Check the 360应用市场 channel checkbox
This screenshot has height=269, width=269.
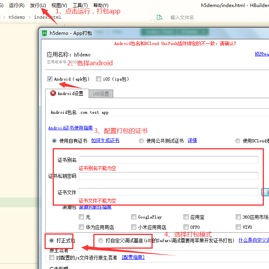238,217
